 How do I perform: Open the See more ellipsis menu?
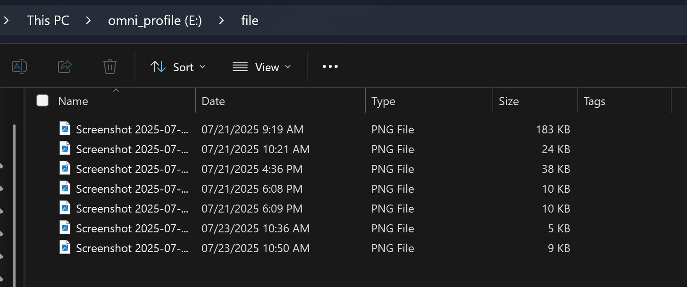tap(330, 67)
